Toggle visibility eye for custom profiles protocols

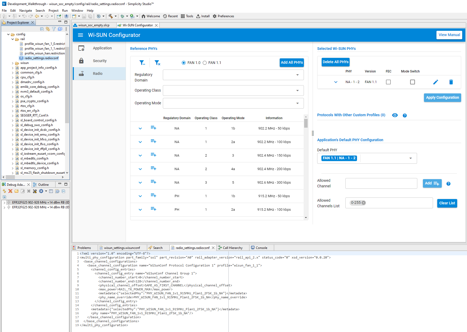[395, 115]
